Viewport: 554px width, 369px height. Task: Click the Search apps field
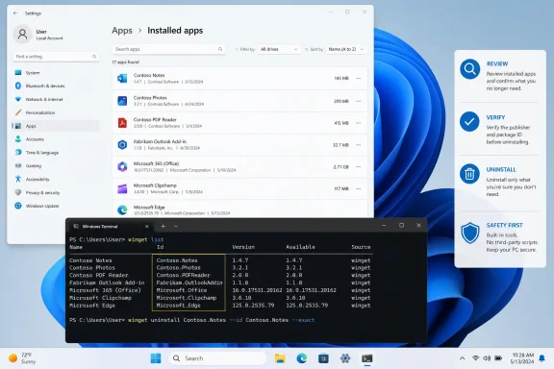pos(169,49)
